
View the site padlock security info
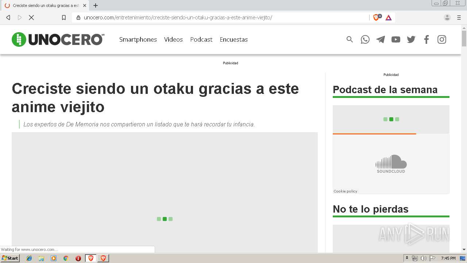click(78, 18)
